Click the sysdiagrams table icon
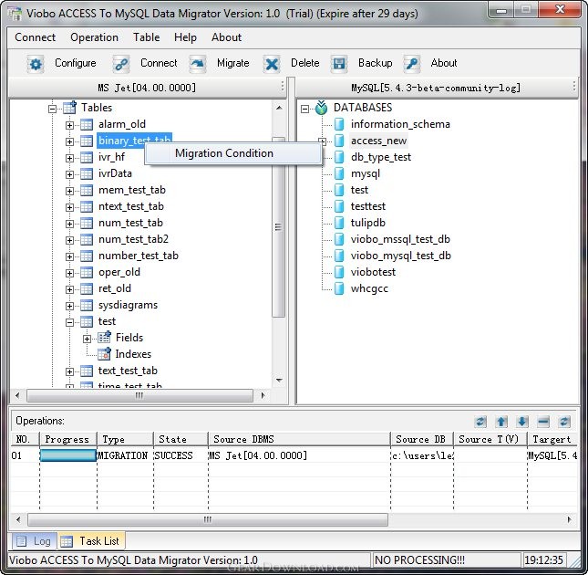This screenshot has height=575, width=588. [x=87, y=305]
